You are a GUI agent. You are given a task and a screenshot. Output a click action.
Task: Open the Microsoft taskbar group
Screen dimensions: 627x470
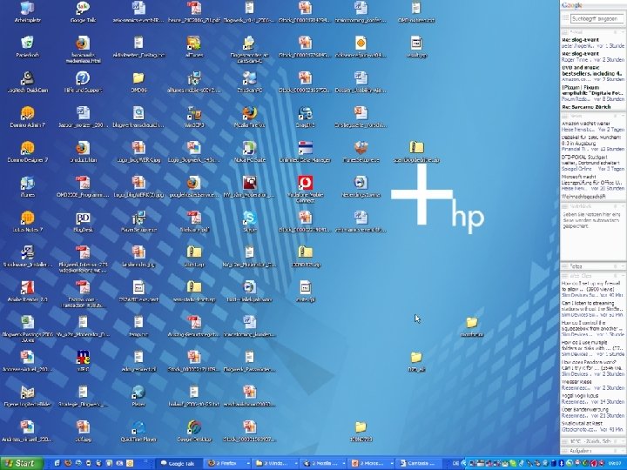[371, 463]
